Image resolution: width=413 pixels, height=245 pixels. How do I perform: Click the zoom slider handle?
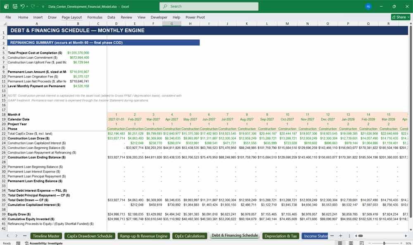pyautogui.click(x=384, y=243)
